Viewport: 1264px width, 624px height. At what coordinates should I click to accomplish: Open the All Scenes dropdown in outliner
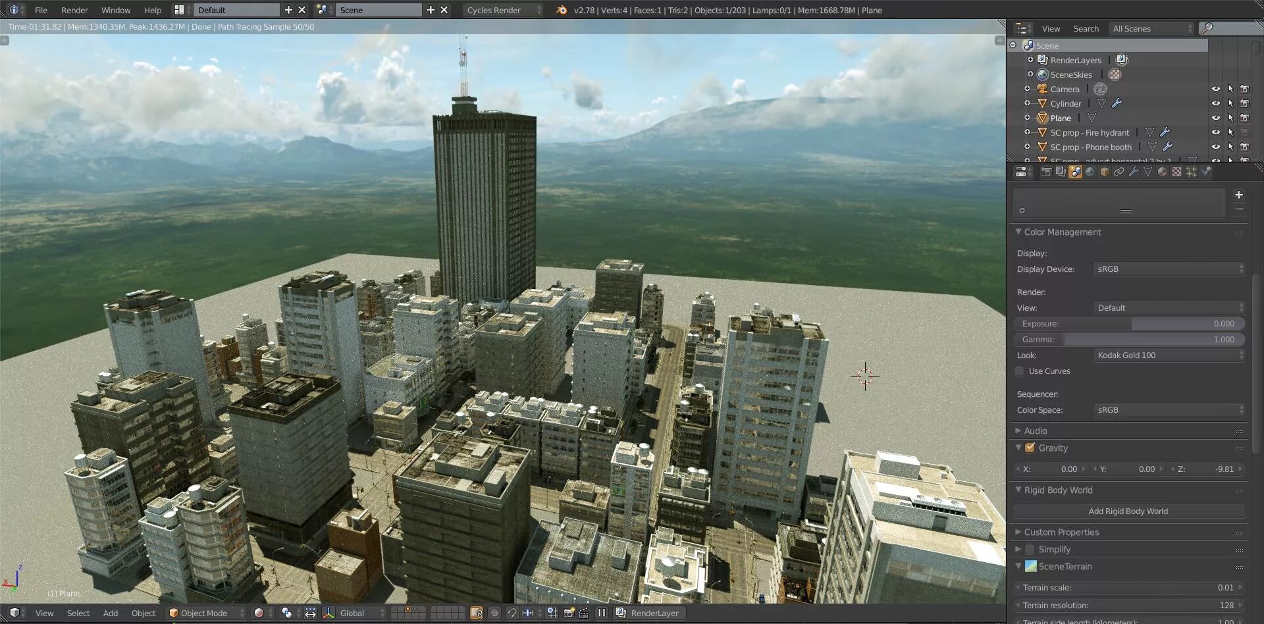click(x=1150, y=28)
